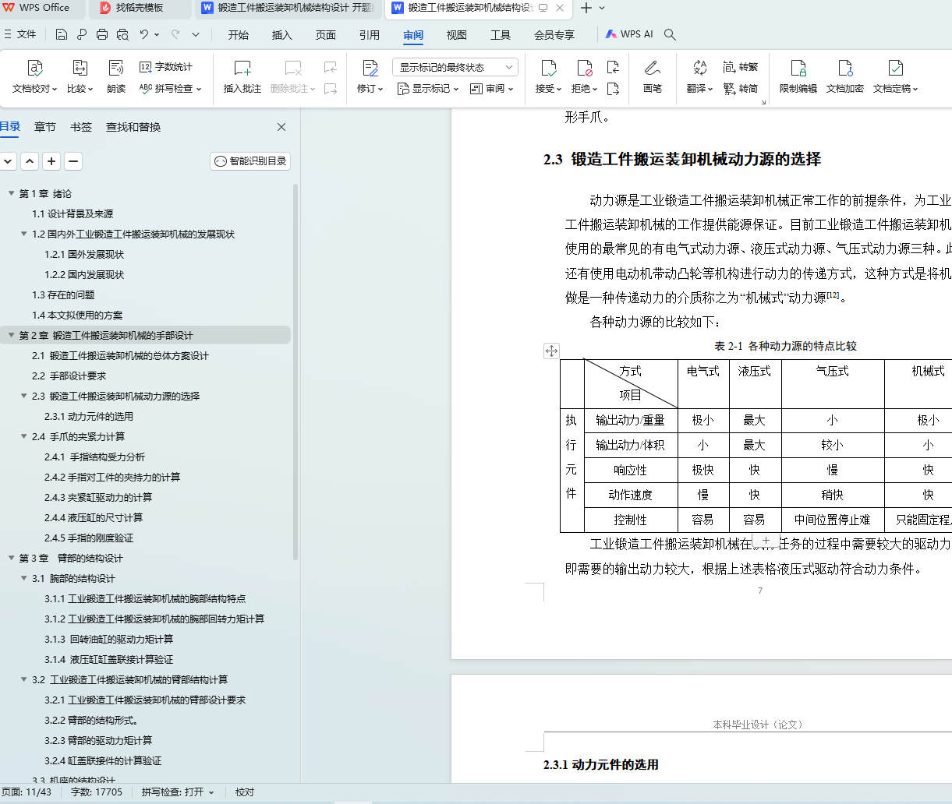The width and height of the screenshot is (952, 804).
Task: Click the Save icon in quick access toolbar
Action: pos(62,34)
